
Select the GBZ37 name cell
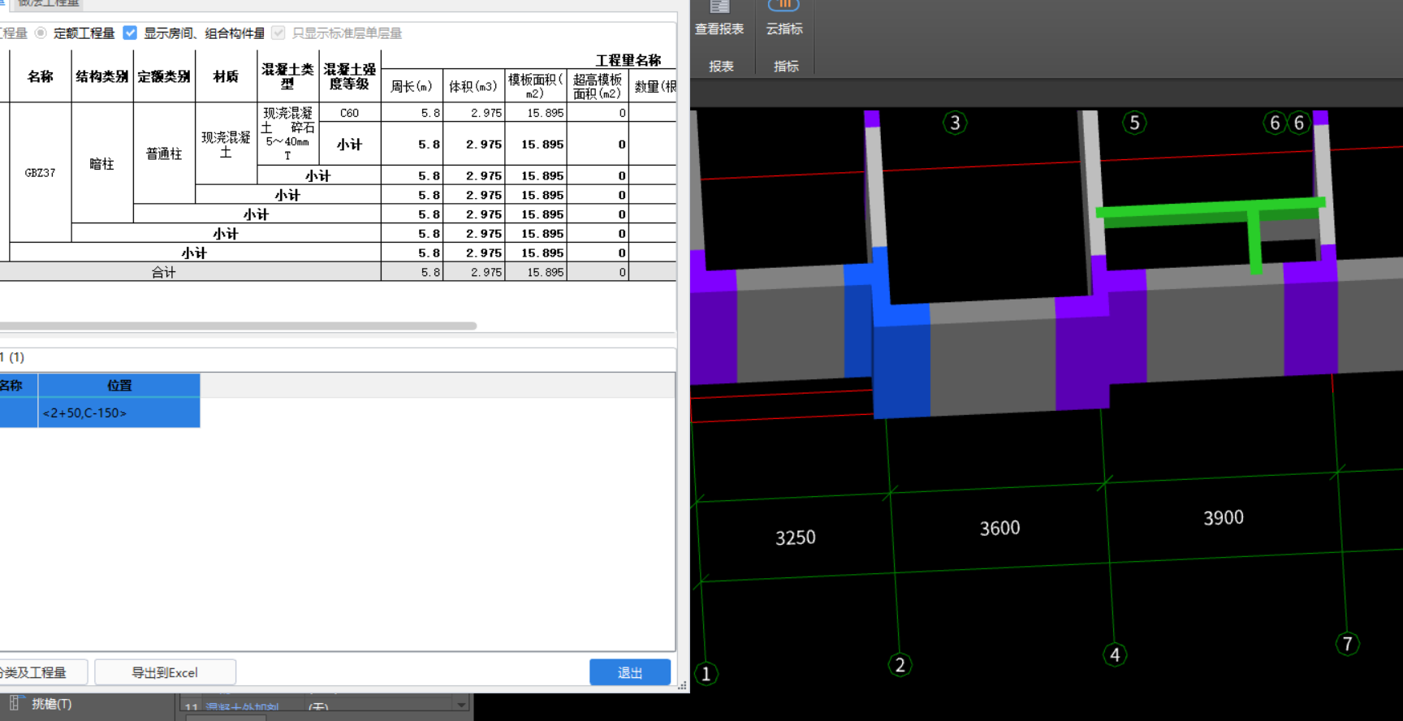click(x=41, y=172)
